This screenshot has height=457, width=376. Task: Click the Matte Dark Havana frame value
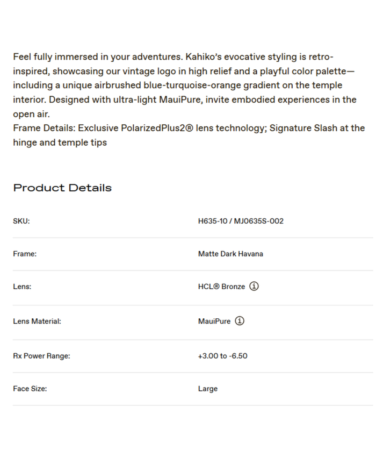(230, 254)
